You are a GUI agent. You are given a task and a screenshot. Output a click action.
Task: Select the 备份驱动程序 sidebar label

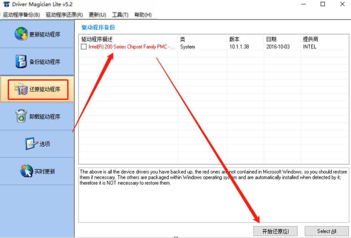click(x=45, y=62)
